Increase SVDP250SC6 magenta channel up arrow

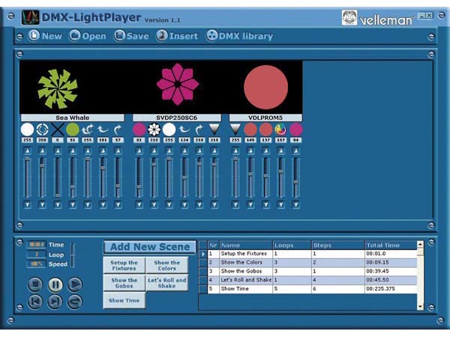pyautogui.click(x=139, y=151)
